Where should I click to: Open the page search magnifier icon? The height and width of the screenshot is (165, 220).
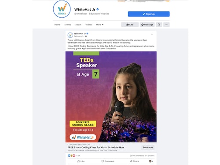tap(159, 25)
